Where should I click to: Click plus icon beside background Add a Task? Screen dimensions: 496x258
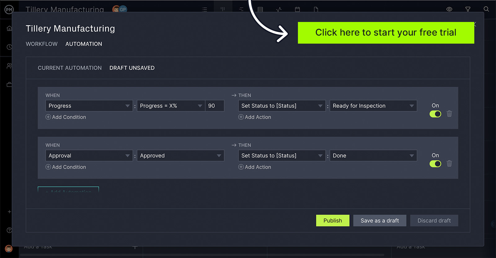135,247
